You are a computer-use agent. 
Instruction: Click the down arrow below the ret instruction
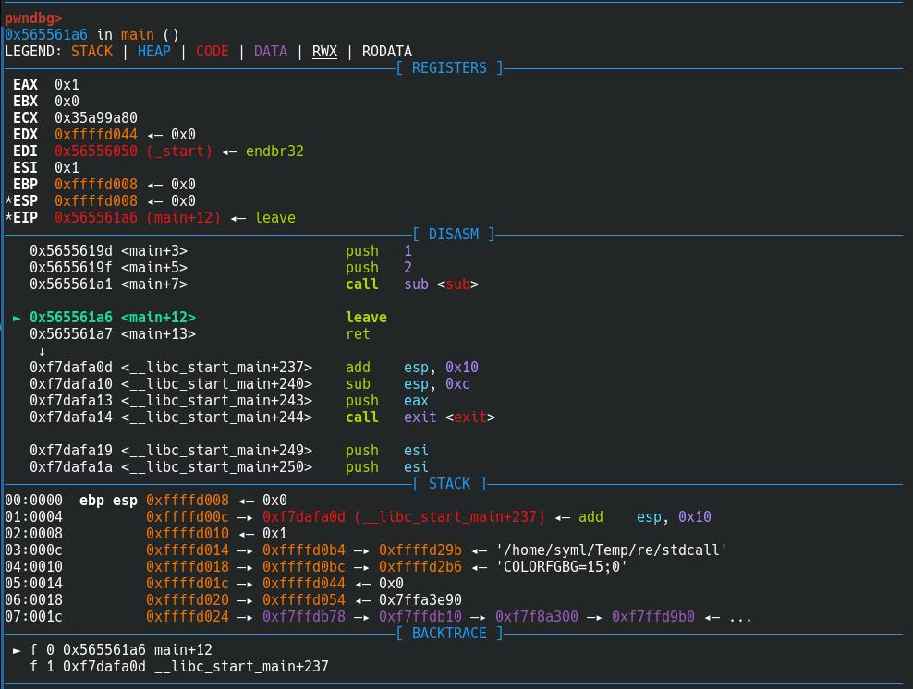click(x=43, y=351)
